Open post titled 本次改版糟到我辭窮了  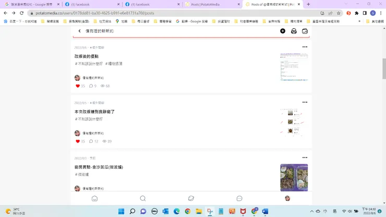(x=94, y=112)
